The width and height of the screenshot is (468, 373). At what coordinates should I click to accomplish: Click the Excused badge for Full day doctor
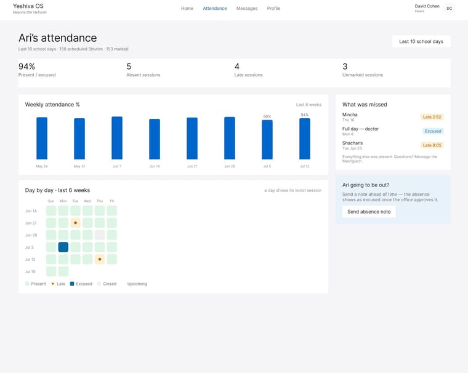click(x=433, y=131)
